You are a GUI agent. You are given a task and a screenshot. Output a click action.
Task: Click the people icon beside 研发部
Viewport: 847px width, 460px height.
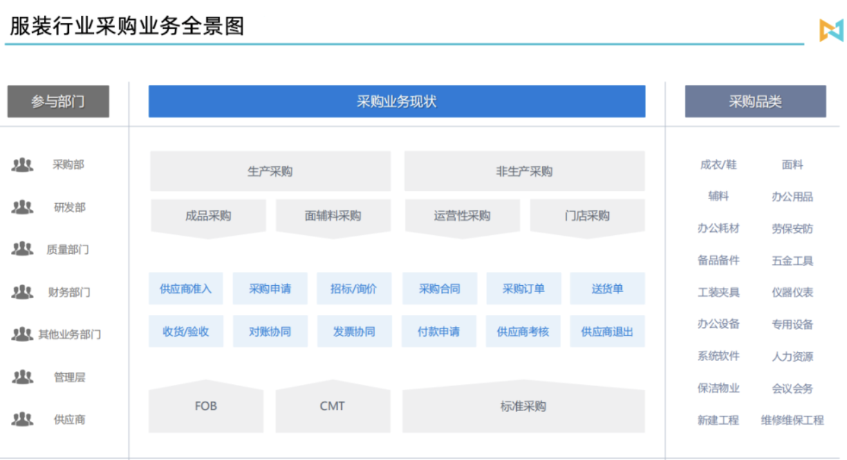pyautogui.click(x=22, y=208)
